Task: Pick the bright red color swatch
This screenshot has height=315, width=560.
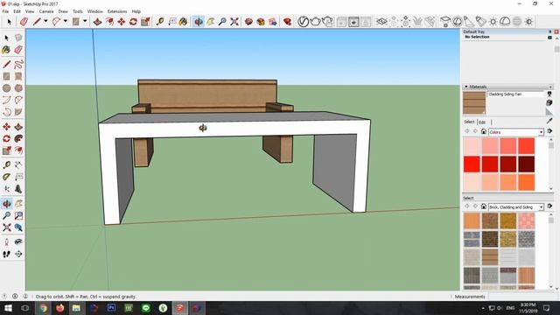Action: point(472,164)
